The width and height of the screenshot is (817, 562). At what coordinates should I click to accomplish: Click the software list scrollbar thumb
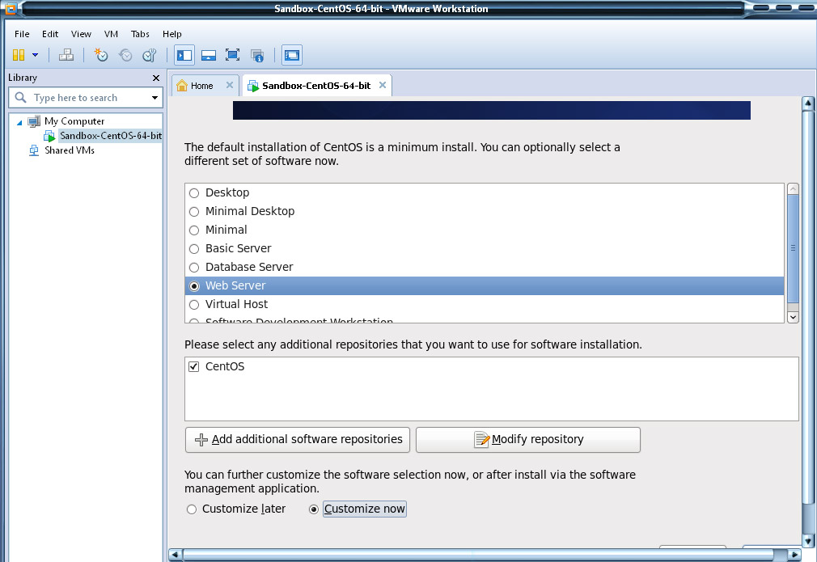tap(793, 248)
